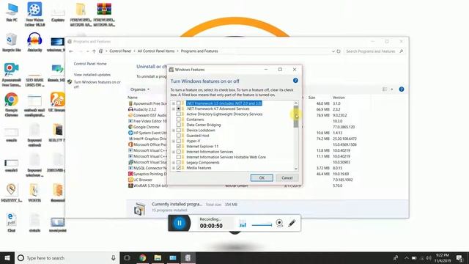The height and width of the screenshot is (264, 469).
Task: Open the Control Panel Home link
Action: coord(90,64)
